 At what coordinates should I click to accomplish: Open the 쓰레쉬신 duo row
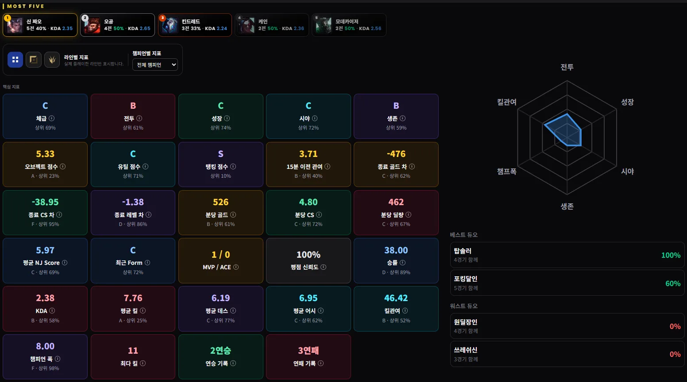[567, 354]
